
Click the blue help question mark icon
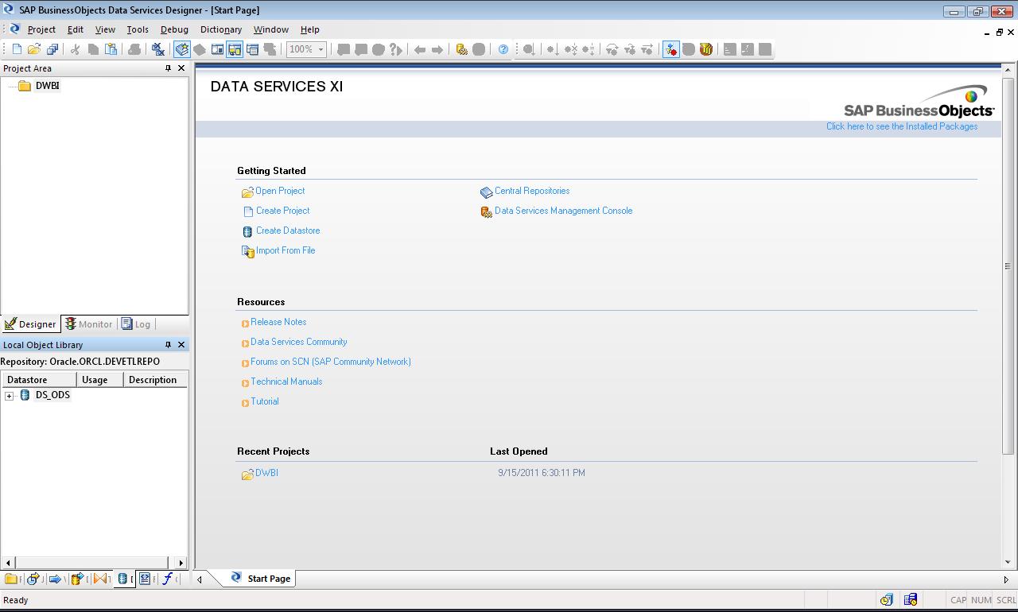pos(503,49)
